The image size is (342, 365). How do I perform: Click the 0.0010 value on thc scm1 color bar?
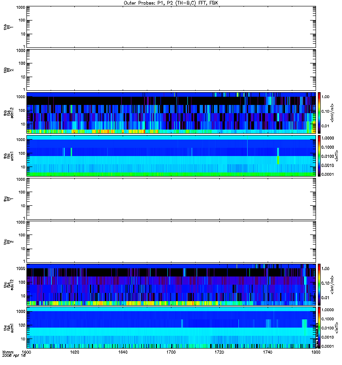coord(327,337)
